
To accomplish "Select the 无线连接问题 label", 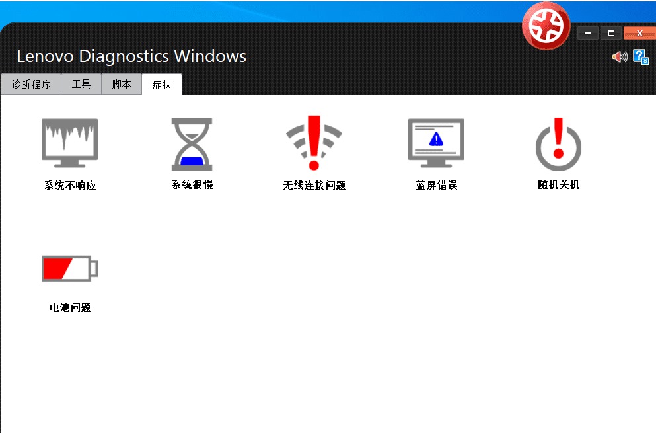I will (314, 186).
